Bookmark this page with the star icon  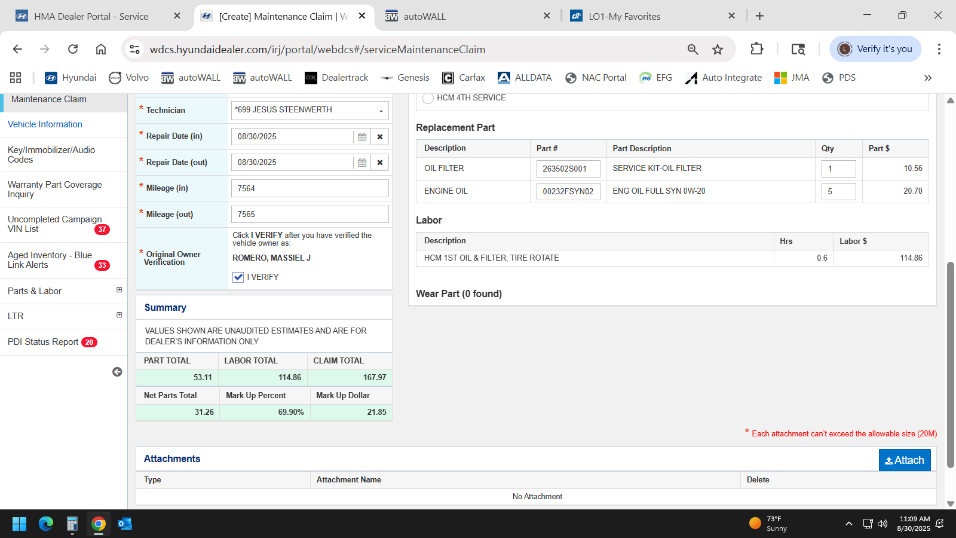click(718, 50)
